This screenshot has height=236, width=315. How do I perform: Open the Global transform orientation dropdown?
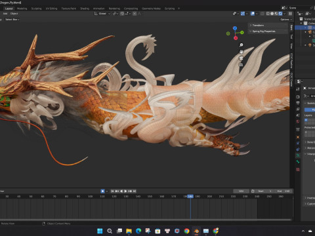(x=102, y=14)
